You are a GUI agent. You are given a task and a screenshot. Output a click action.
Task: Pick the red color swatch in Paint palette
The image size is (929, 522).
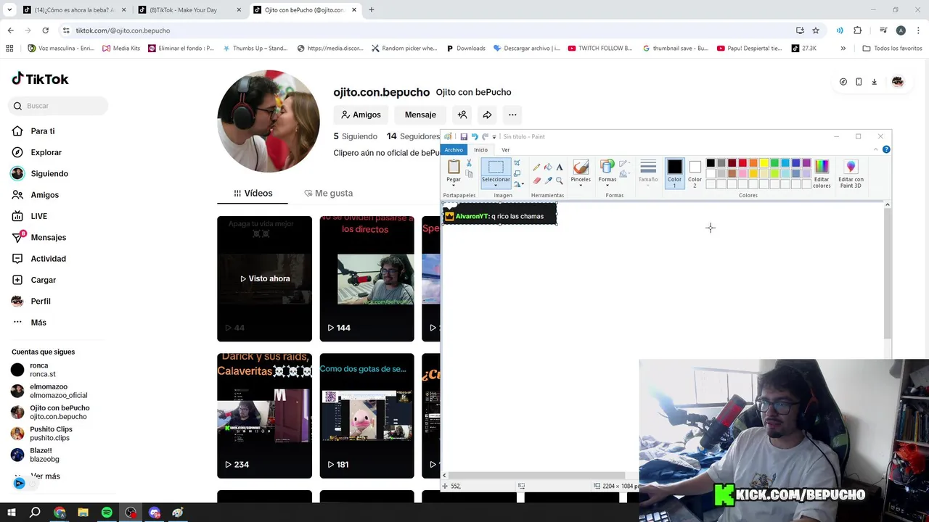(x=742, y=163)
